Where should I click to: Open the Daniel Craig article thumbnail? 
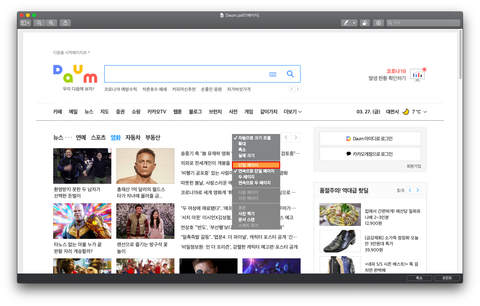click(x=145, y=166)
